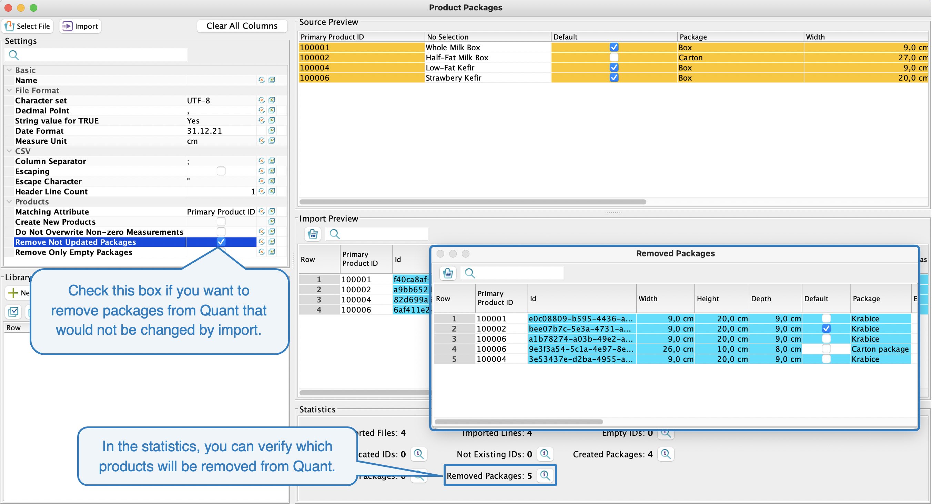932x504 pixels.
Task: Click copy icon in Escaping row
Action: click(x=272, y=171)
